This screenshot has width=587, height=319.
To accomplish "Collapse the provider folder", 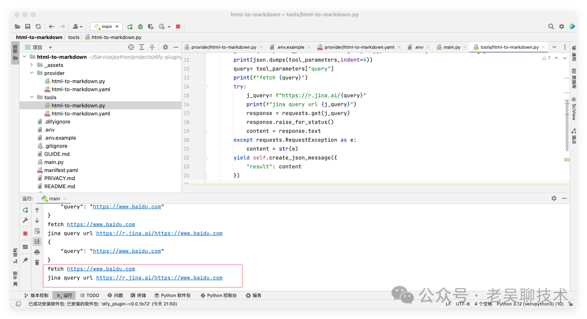I will (x=32, y=73).
